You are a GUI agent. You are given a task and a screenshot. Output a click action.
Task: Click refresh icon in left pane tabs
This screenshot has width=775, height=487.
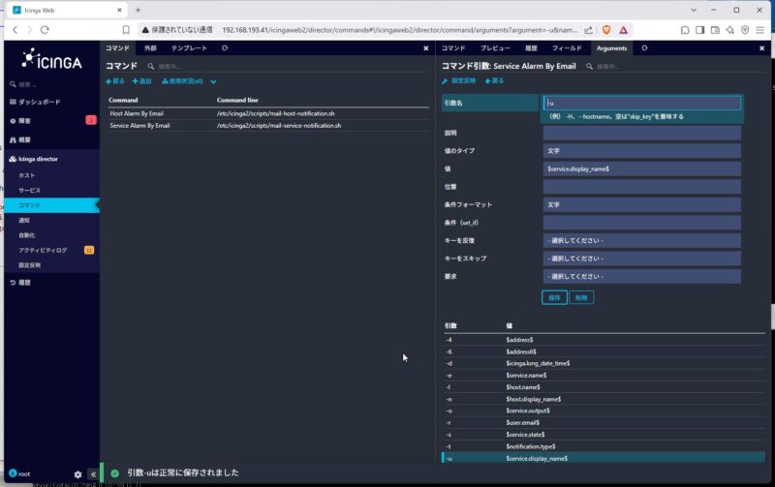225,47
